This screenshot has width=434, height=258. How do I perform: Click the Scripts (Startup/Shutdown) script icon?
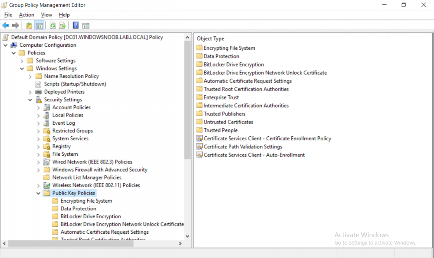pos(39,84)
